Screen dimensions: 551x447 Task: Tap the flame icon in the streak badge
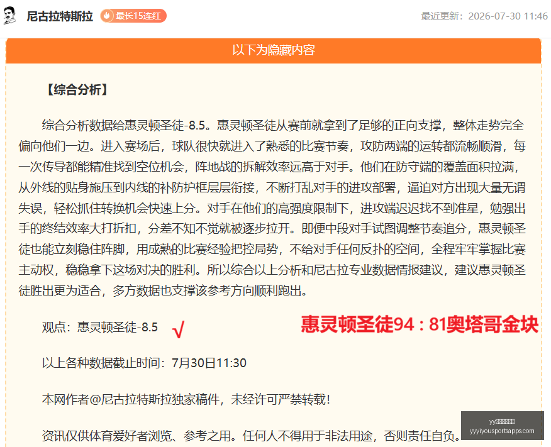107,16
